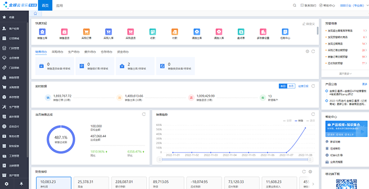Toggle the 销售 series in chart legend
Screen dimensions: 369x189
299,121
